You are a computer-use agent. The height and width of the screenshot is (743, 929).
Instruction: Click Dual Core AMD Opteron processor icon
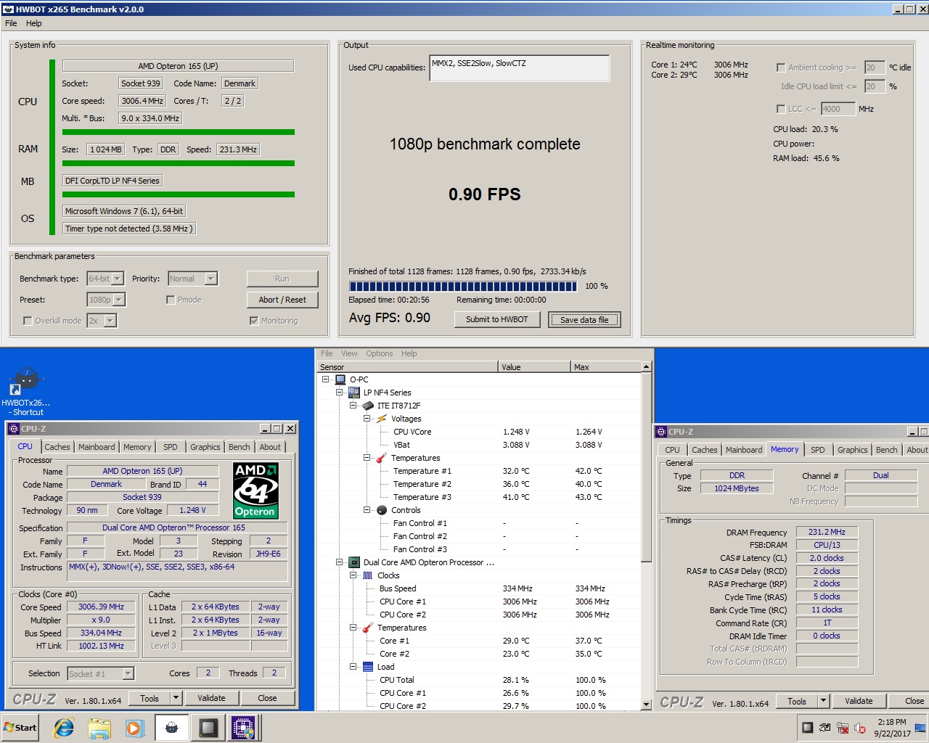(x=354, y=562)
